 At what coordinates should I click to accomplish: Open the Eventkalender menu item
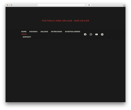[73, 32]
